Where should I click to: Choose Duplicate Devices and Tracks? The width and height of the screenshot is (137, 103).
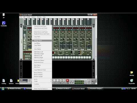pos(42,34)
